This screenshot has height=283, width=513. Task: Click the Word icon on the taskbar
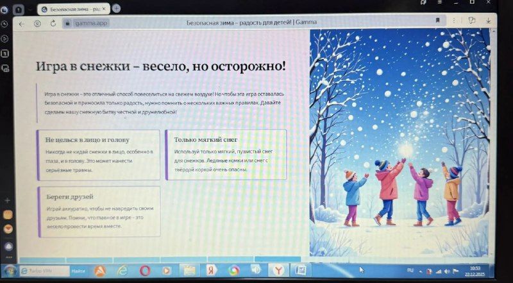pos(300,270)
